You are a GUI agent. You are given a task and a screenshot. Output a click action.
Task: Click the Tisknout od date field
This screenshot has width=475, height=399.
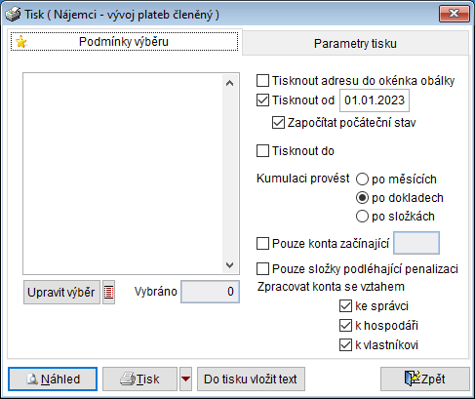coord(375,100)
